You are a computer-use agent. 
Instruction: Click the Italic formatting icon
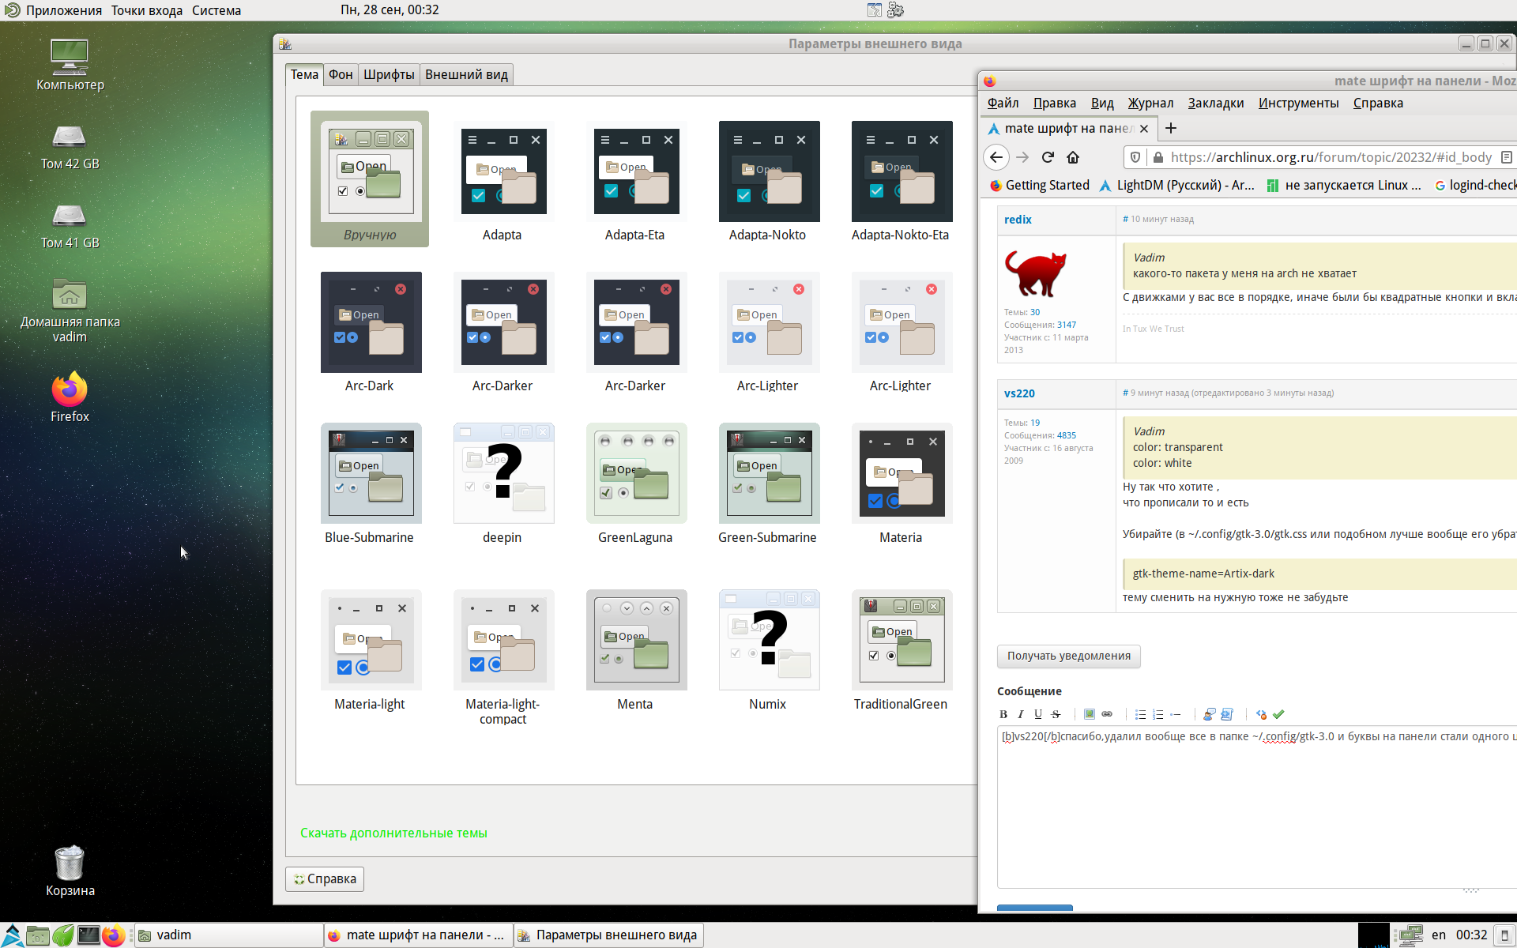coord(1021,714)
